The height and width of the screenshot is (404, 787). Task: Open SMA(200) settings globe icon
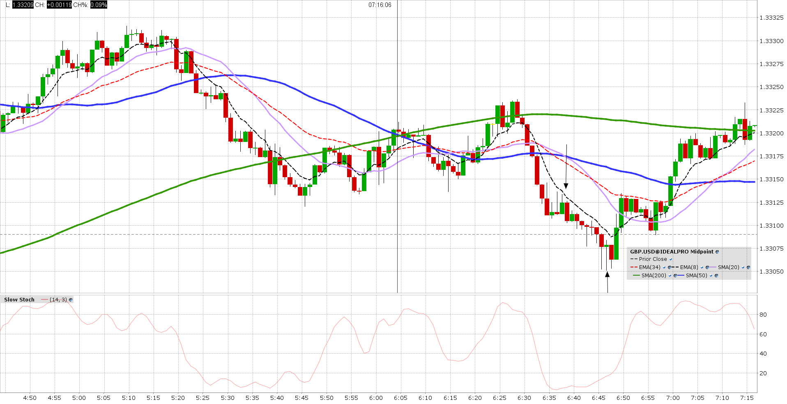point(675,276)
